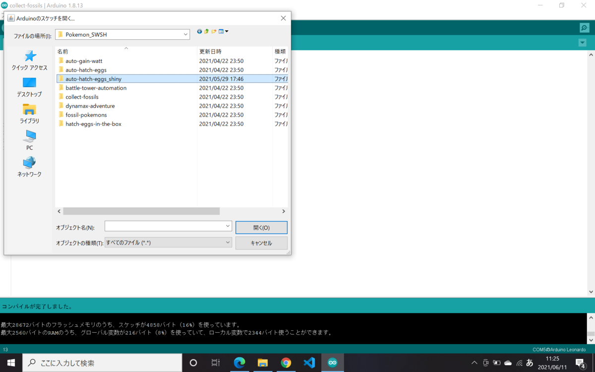Open Windows Start menu
Viewport: 595px width, 372px height.
11,363
